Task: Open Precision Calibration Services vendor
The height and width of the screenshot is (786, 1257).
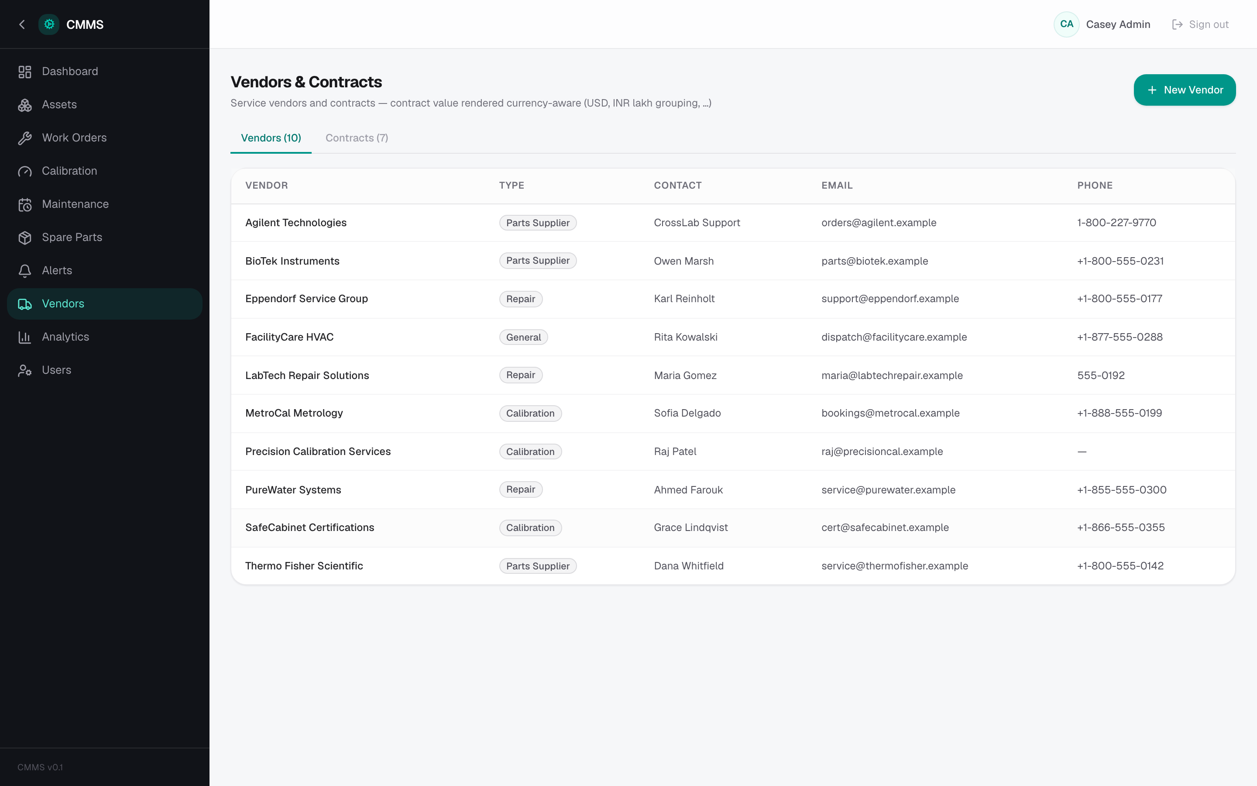Action: point(318,452)
